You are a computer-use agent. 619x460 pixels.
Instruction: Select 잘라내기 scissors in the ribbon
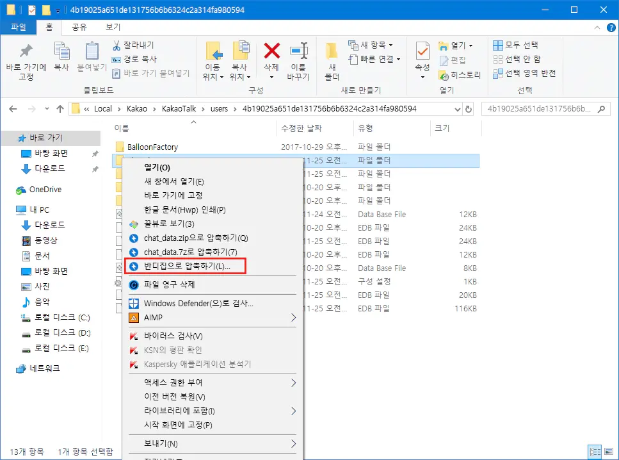click(x=133, y=45)
